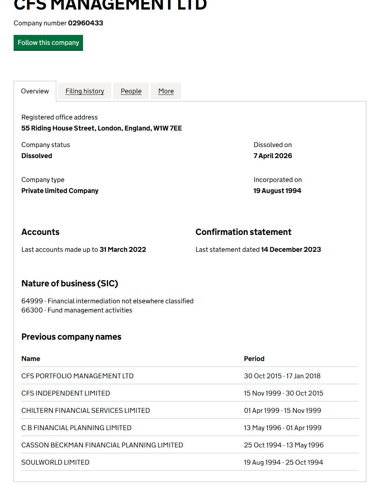
Task: Click dissolved date 7 April 2026
Action: tap(273, 156)
